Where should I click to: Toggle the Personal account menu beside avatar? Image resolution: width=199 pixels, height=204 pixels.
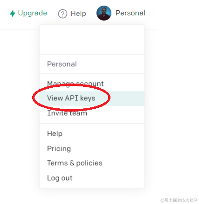pos(130,13)
